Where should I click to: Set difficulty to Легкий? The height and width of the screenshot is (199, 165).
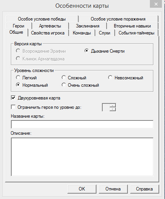(18, 77)
